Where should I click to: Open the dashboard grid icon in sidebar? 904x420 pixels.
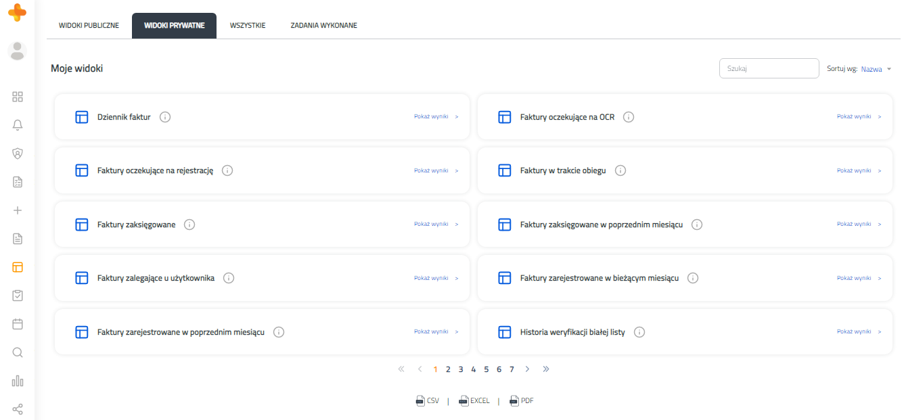pyautogui.click(x=18, y=97)
